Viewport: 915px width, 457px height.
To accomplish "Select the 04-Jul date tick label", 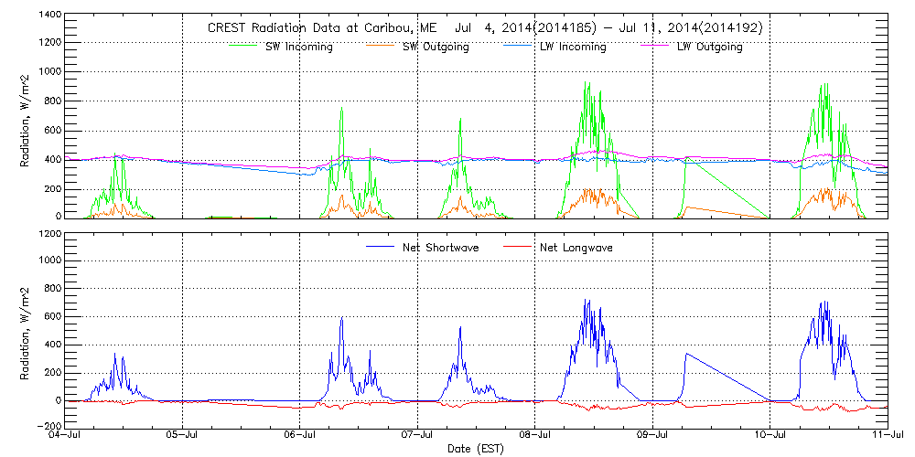I will click(65, 436).
